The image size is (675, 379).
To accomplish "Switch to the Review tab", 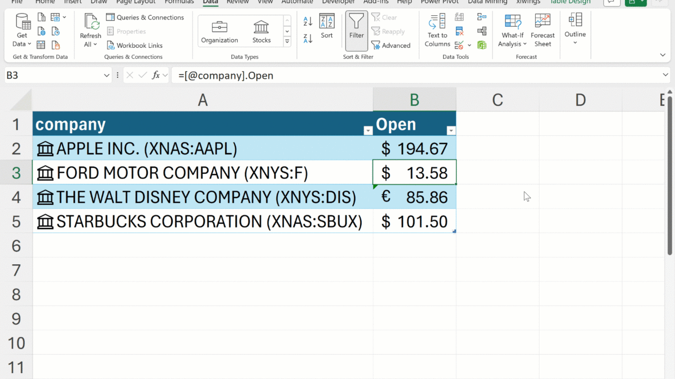I will tap(237, 2).
